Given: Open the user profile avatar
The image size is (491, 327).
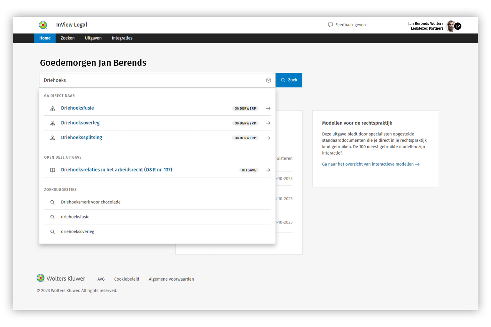Looking at the screenshot, I should [451, 26].
